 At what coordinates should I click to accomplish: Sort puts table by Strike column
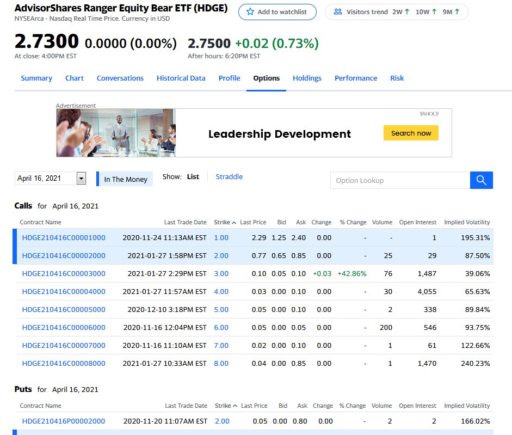point(226,406)
